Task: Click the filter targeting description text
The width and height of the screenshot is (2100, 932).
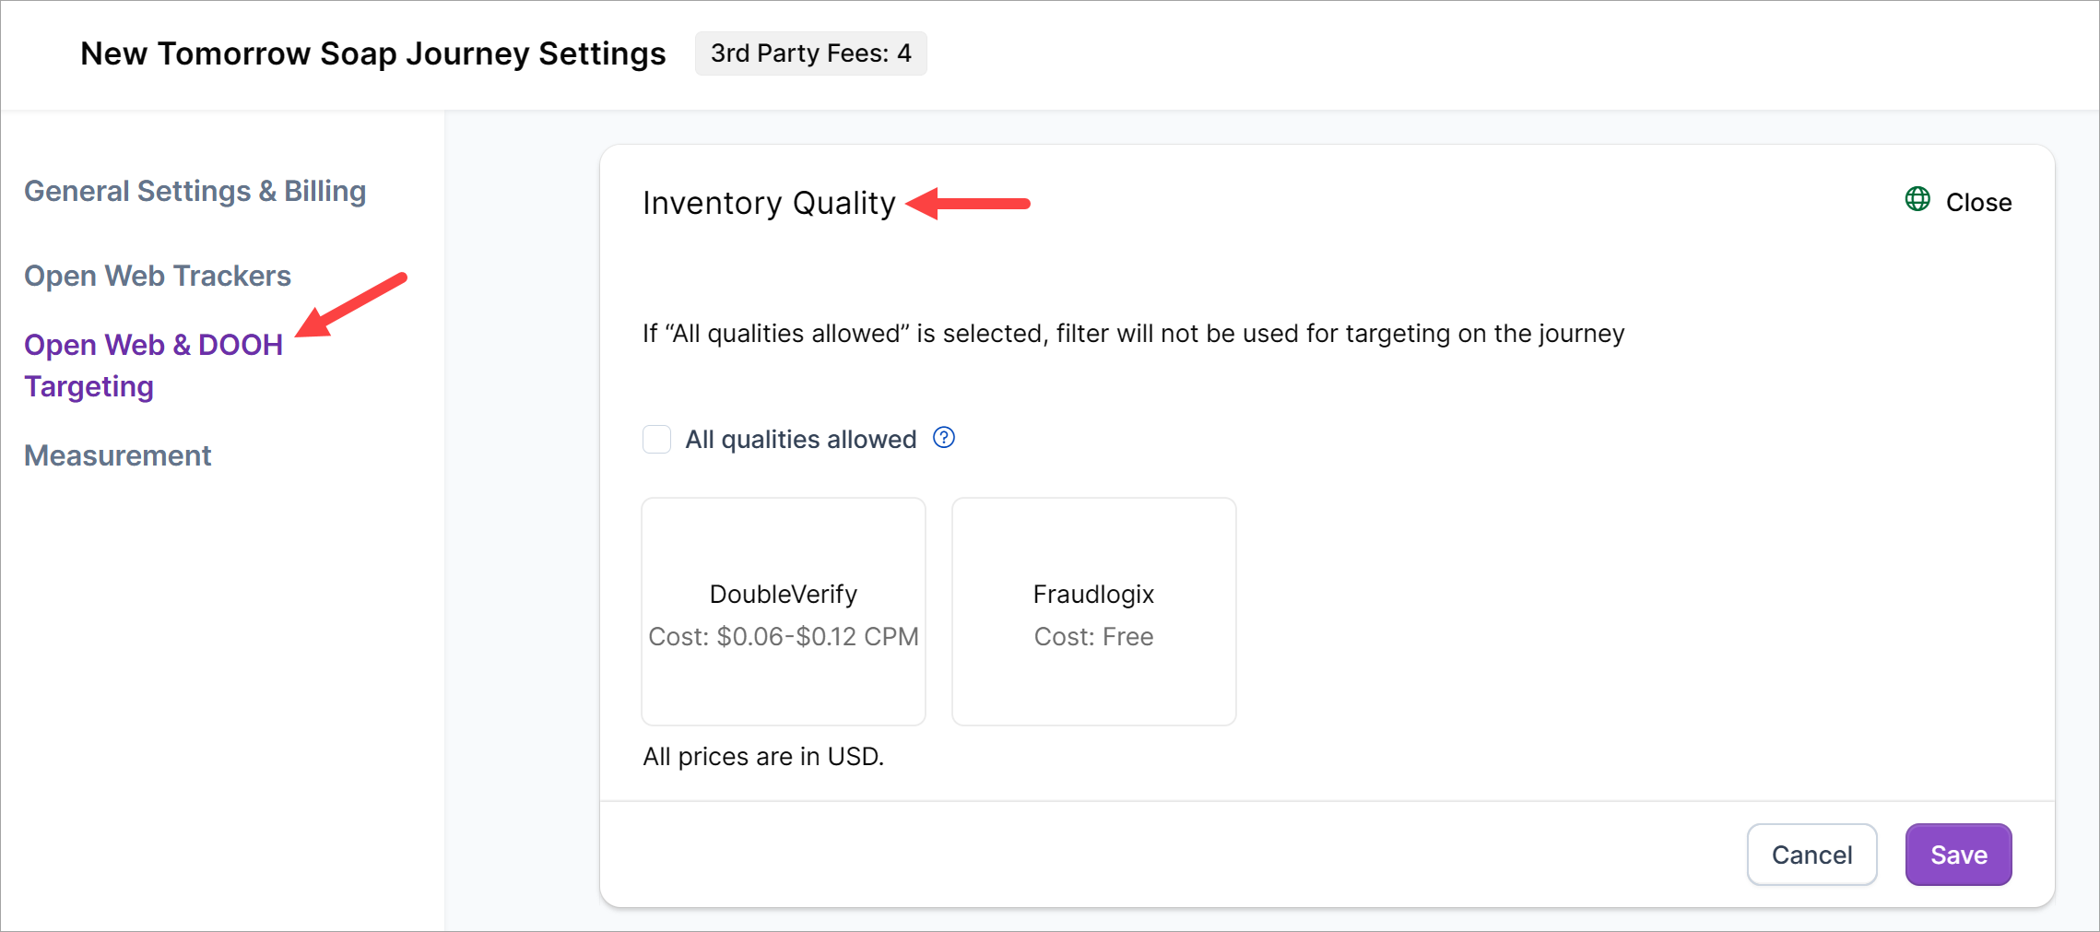Action: click(x=1133, y=334)
